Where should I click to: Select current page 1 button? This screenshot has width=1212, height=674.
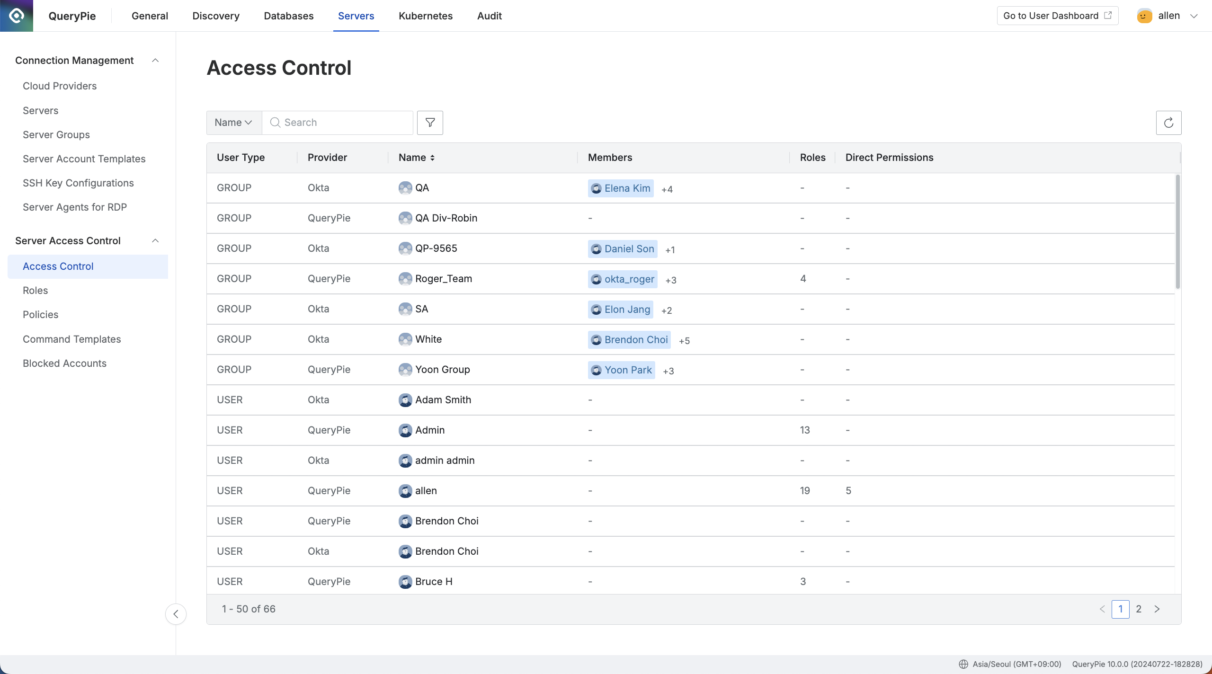pos(1120,609)
